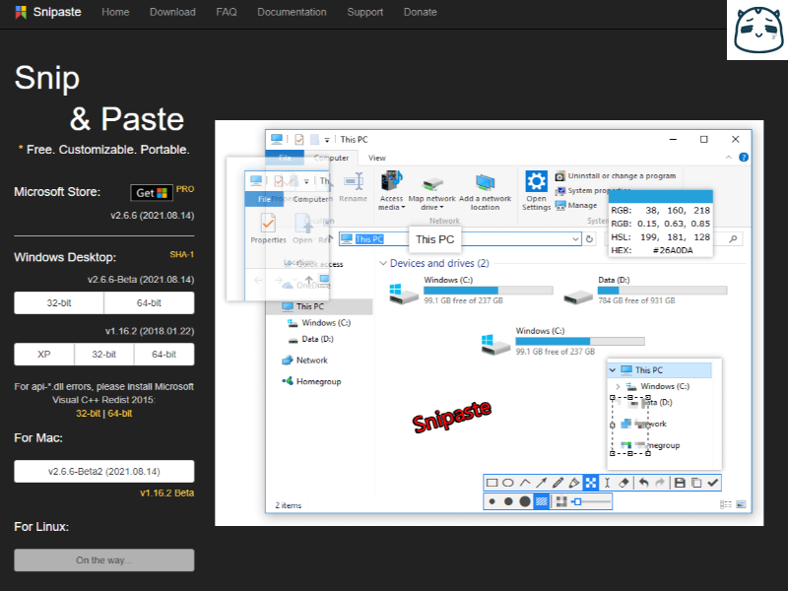Open the address bar history dropdown

point(575,239)
